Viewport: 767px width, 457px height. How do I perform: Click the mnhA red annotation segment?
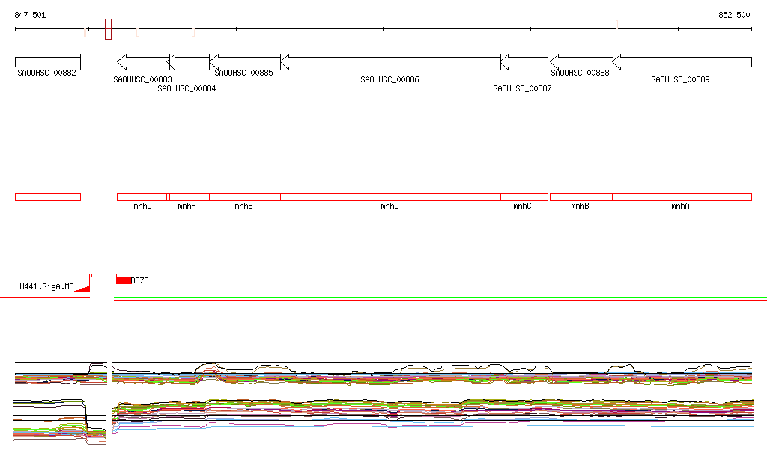tap(682, 197)
